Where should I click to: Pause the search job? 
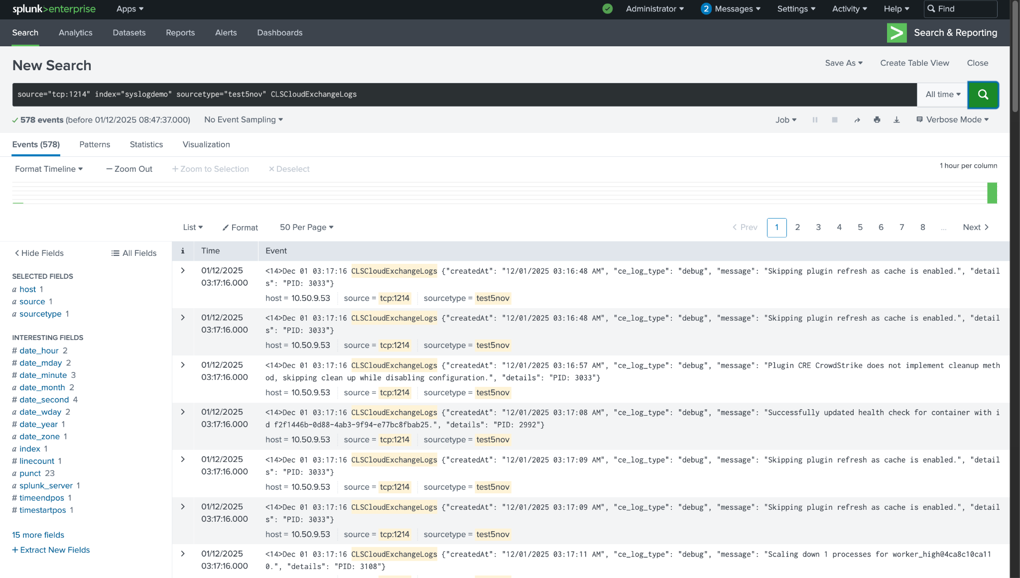click(x=815, y=120)
